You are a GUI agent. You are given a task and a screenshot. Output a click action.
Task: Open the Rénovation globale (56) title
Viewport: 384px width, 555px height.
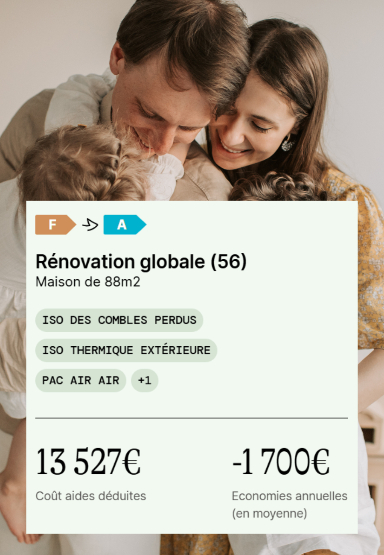(141, 262)
